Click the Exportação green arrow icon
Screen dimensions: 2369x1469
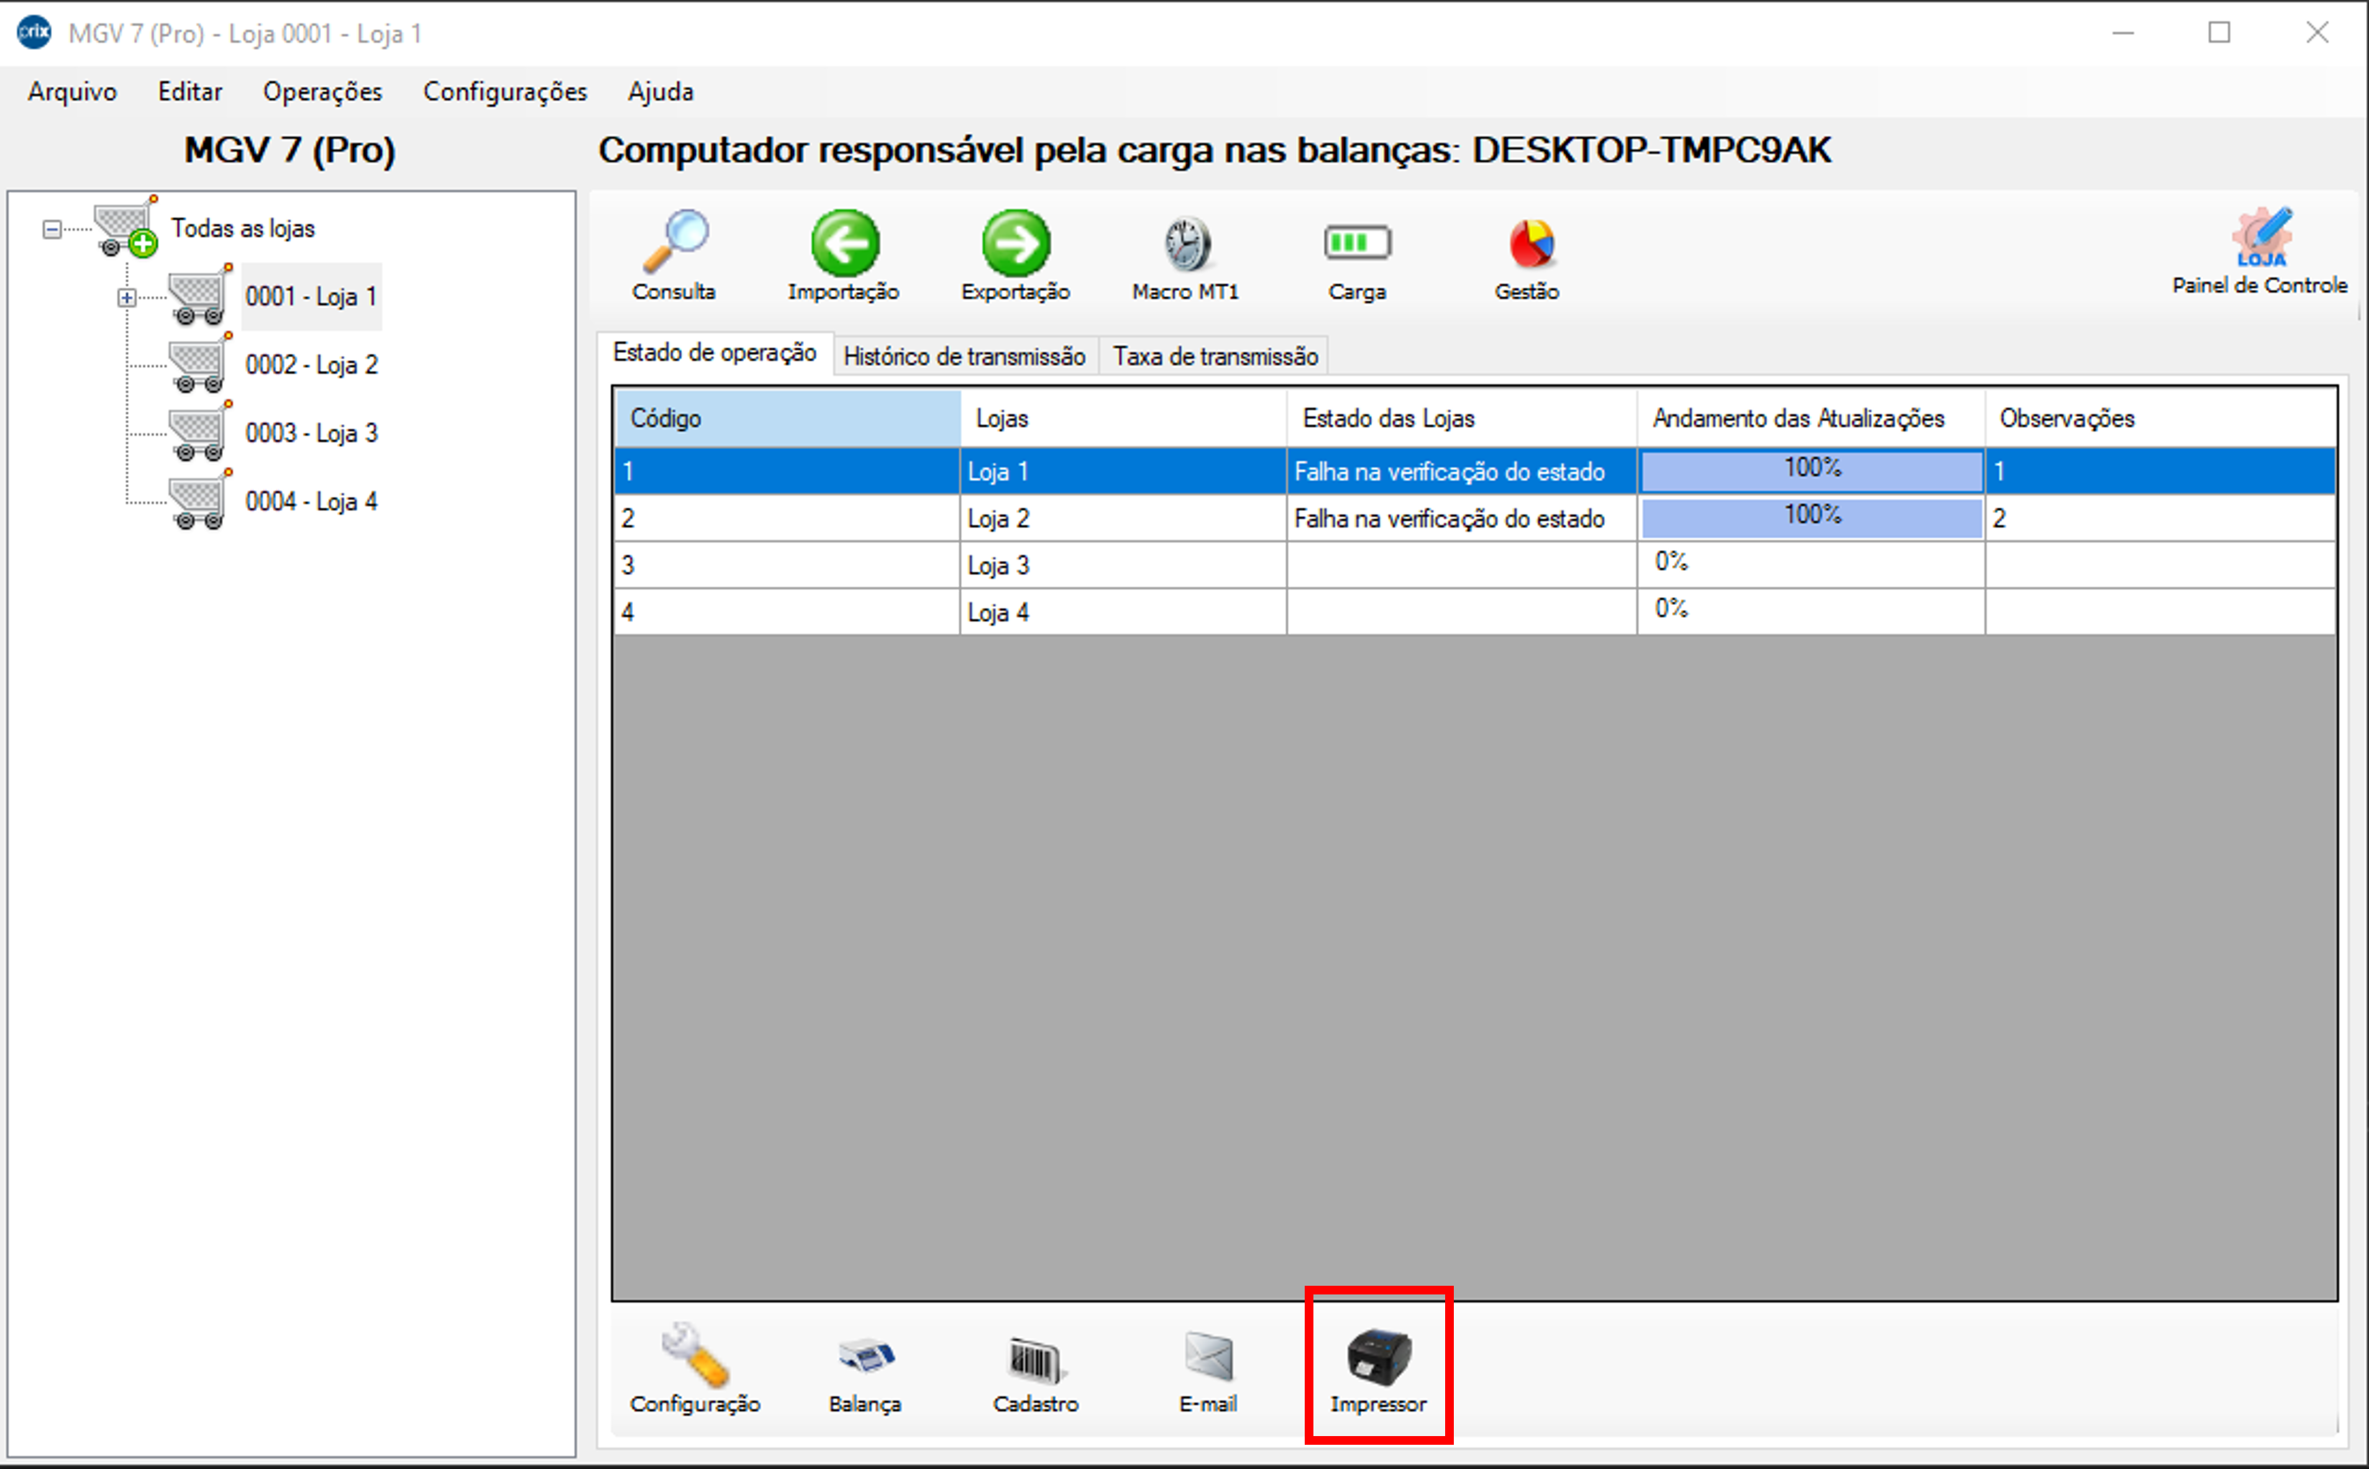1015,242
